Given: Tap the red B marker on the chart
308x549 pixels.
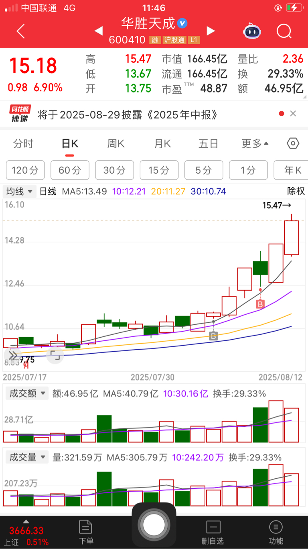Looking at the screenshot, I should pyautogui.click(x=260, y=304).
